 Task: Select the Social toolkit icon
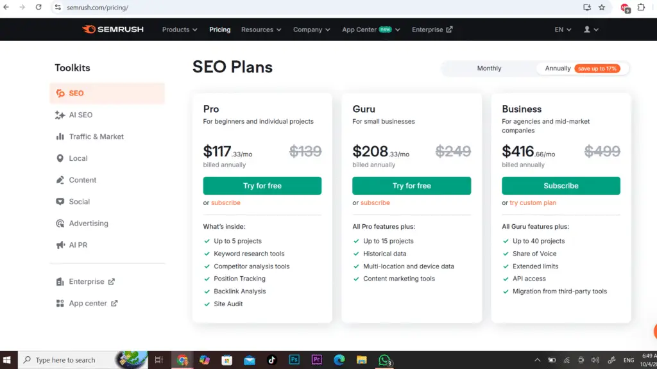point(60,202)
